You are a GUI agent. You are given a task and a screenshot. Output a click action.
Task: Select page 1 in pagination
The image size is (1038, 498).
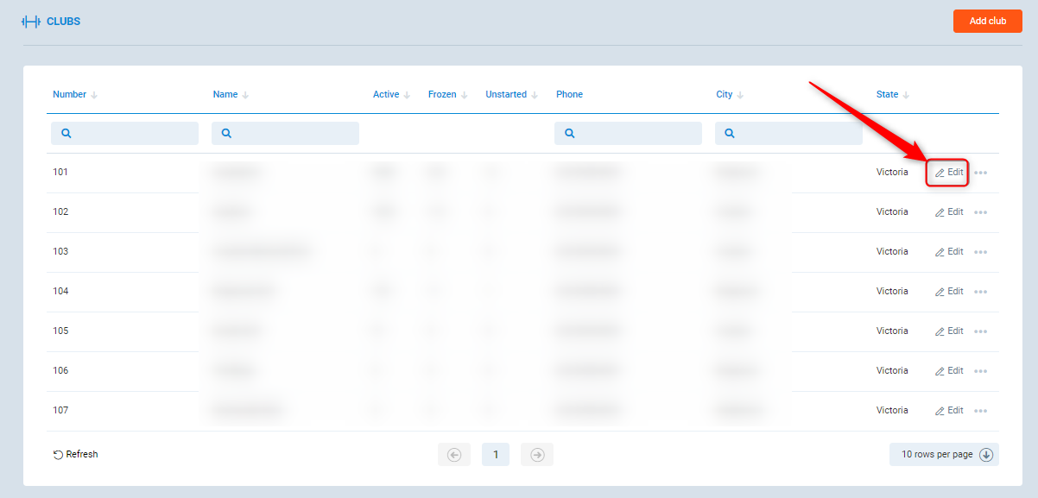(x=496, y=455)
